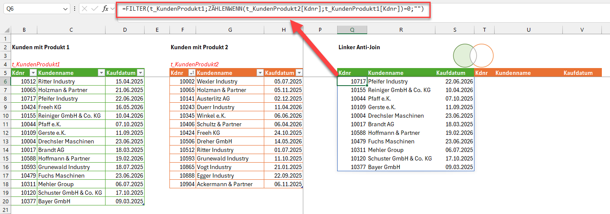Expand the formula bar chevron next to fx
Viewport: 610px width, 214px height.
coord(113,9)
